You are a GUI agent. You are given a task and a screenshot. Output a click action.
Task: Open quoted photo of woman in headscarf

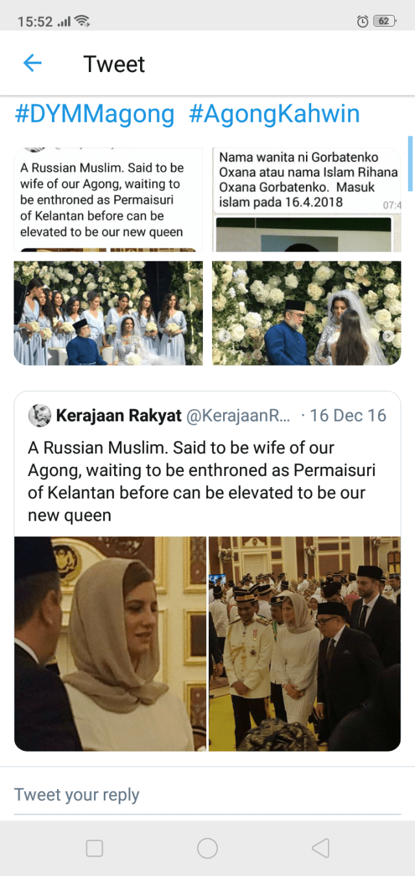point(110,644)
